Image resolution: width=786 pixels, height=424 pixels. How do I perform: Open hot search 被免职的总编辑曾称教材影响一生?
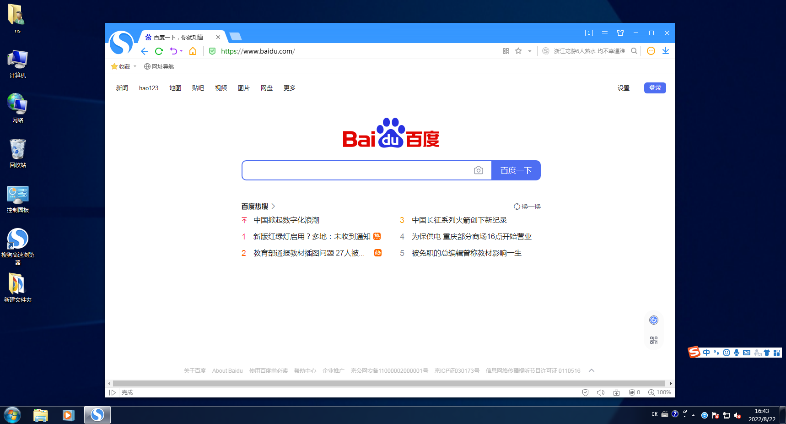[x=467, y=253]
